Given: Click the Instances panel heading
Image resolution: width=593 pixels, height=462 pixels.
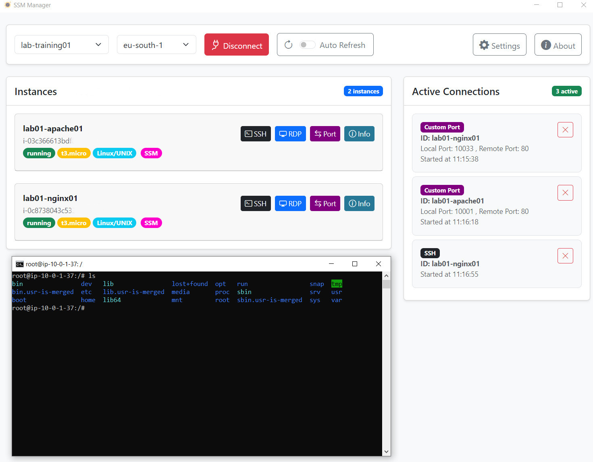Looking at the screenshot, I should [x=36, y=91].
